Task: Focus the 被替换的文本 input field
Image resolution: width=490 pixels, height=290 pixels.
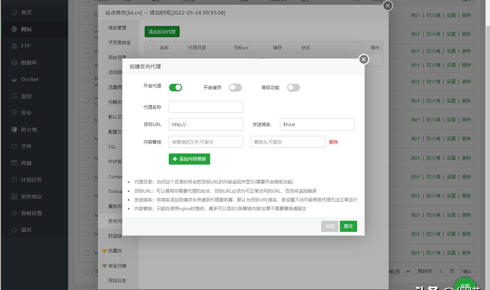Action: [206, 142]
